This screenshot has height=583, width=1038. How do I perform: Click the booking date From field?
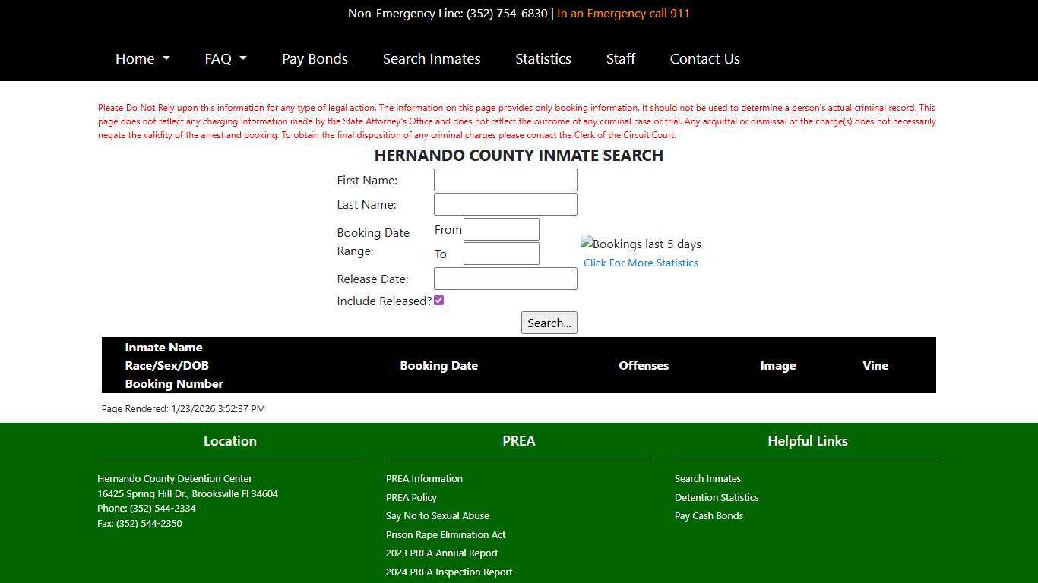501,228
